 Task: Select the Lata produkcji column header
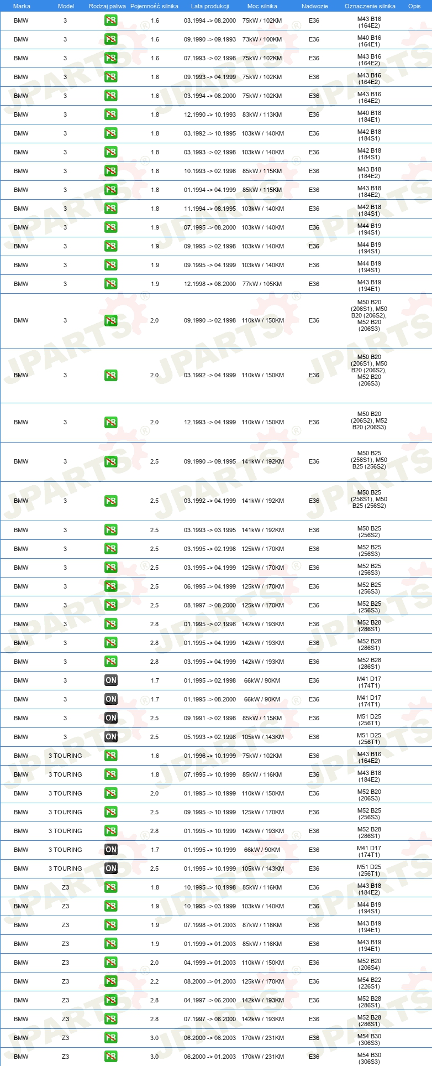pyautogui.click(x=210, y=6)
